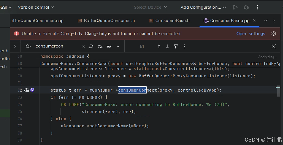Click the Debug bug icon
This screenshot has width=283, height=145.
[246, 7]
